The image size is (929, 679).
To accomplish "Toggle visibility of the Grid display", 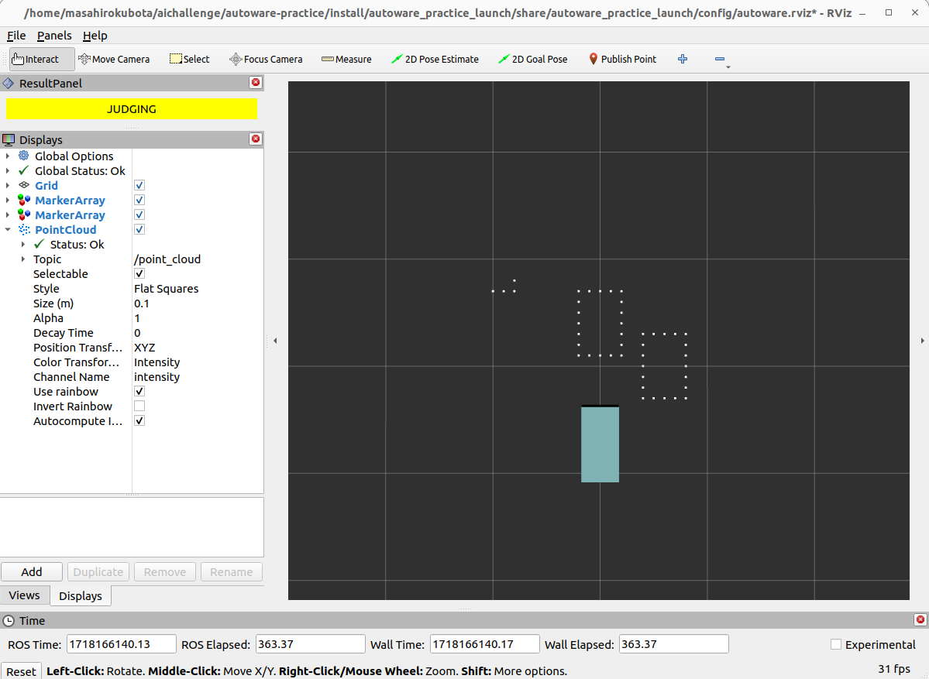I will [139, 185].
